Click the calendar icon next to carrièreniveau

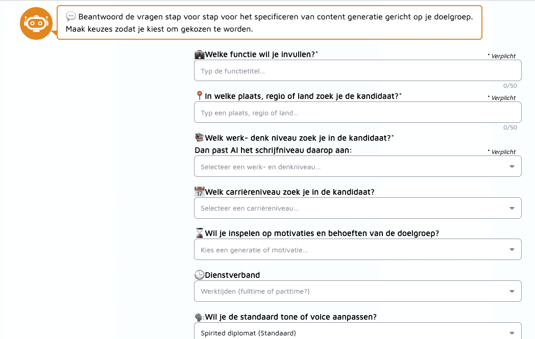coord(199,192)
